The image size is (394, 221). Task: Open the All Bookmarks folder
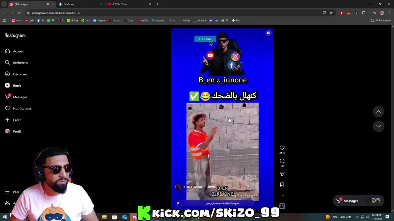coord(381,21)
